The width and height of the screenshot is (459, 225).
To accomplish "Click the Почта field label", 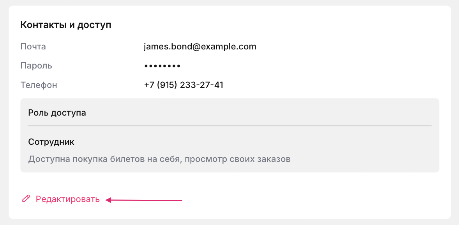I will [x=33, y=47].
